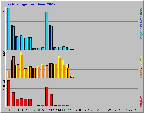Viewport: 144px width, 113px height.
Task: Click day 31 on the x-axis
Action: tap(135, 110)
